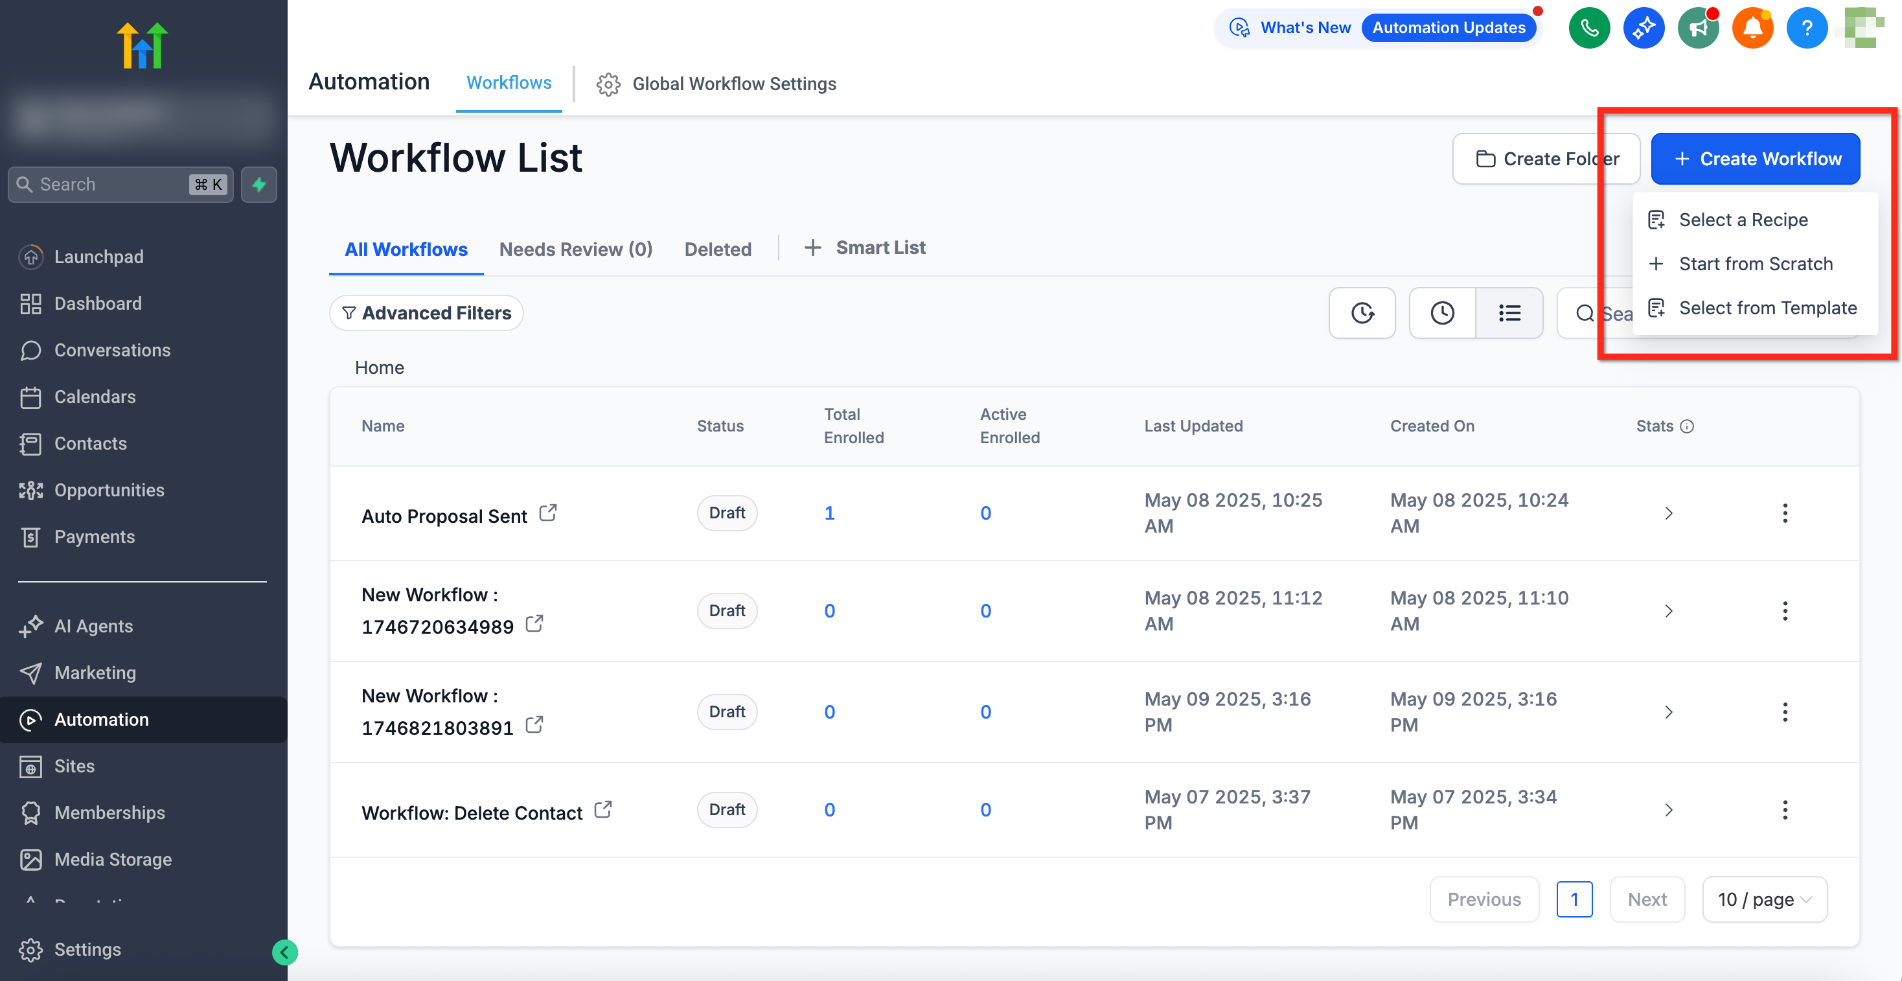Screen dimensions: 1902x981
Task: Switch to the Deleted tab
Action: (x=717, y=249)
